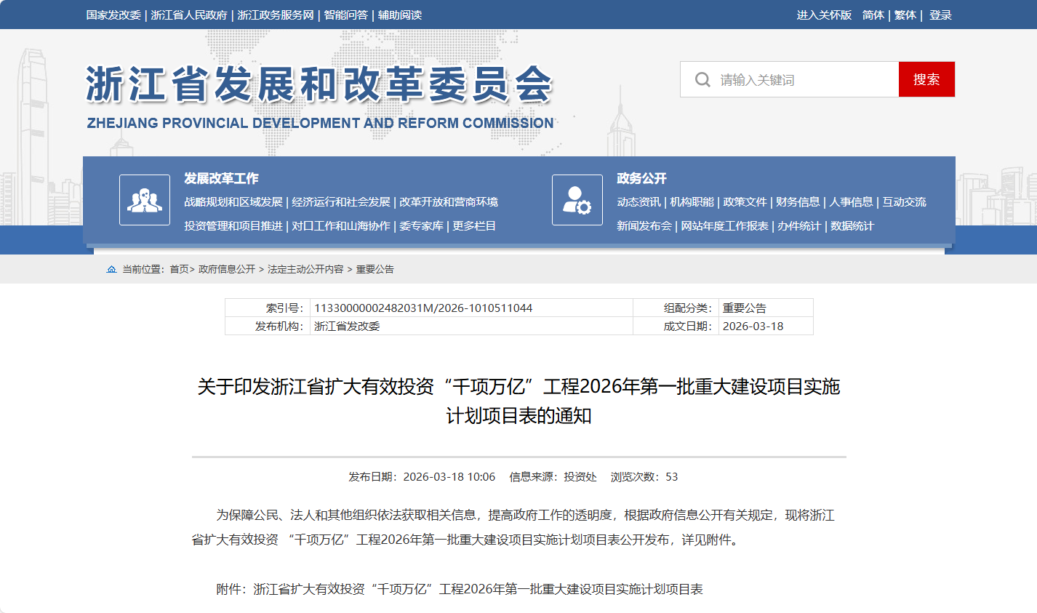Open 政策文件 menu item

[x=745, y=202]
